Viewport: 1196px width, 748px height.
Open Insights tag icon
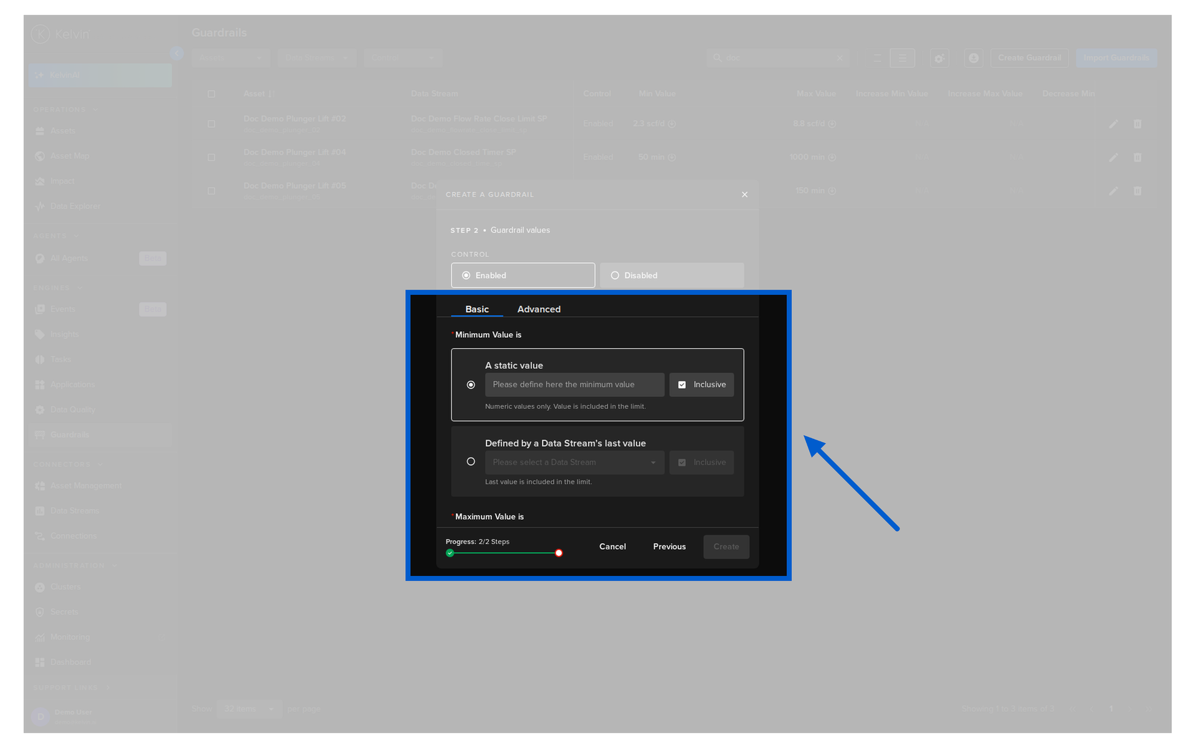pyautogui.click(x=40, y=334)
